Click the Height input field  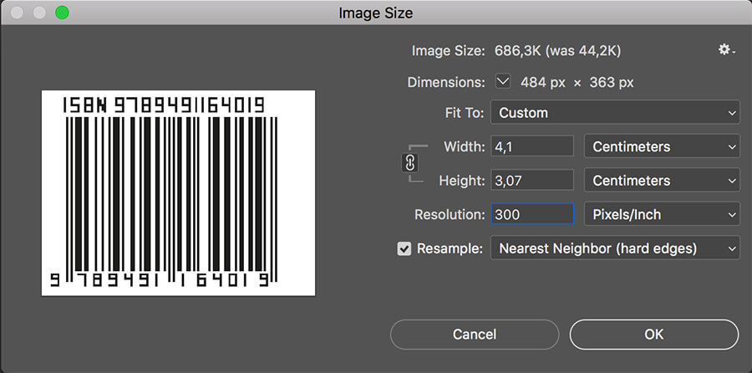[x=532, y=180]
